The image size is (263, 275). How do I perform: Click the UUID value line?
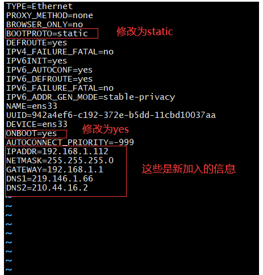pos(111,115)
